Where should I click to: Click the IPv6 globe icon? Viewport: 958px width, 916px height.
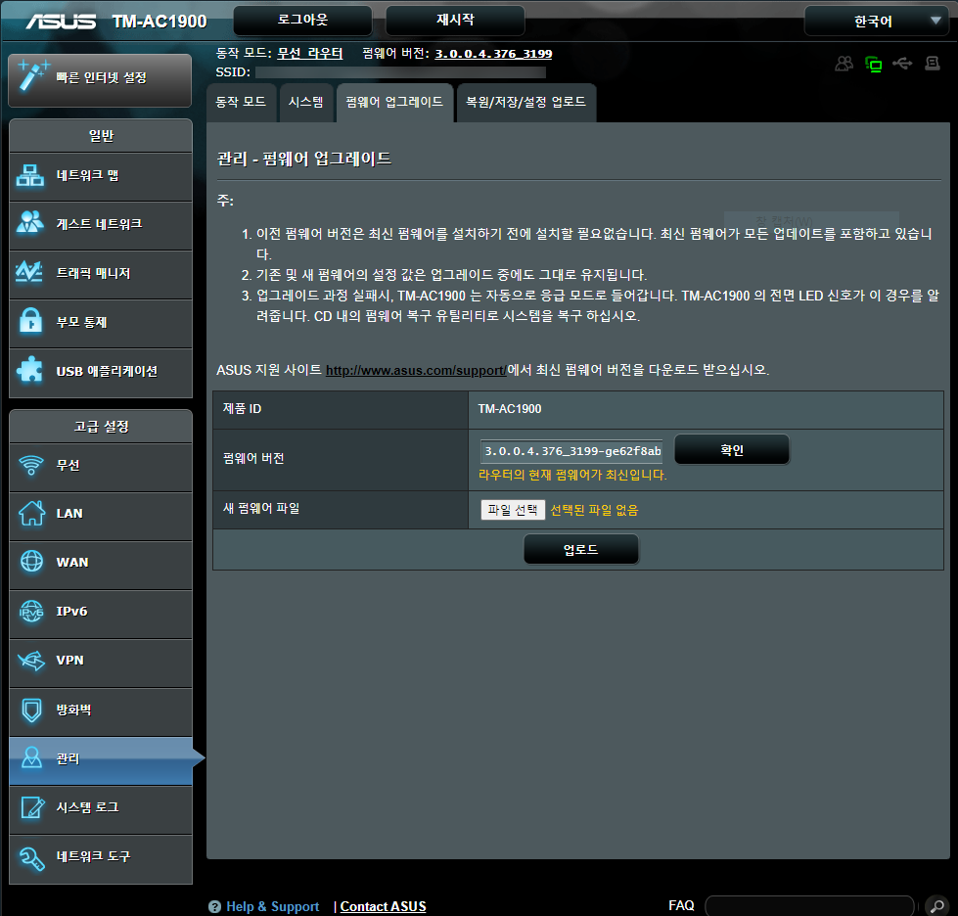click(31, 611)
